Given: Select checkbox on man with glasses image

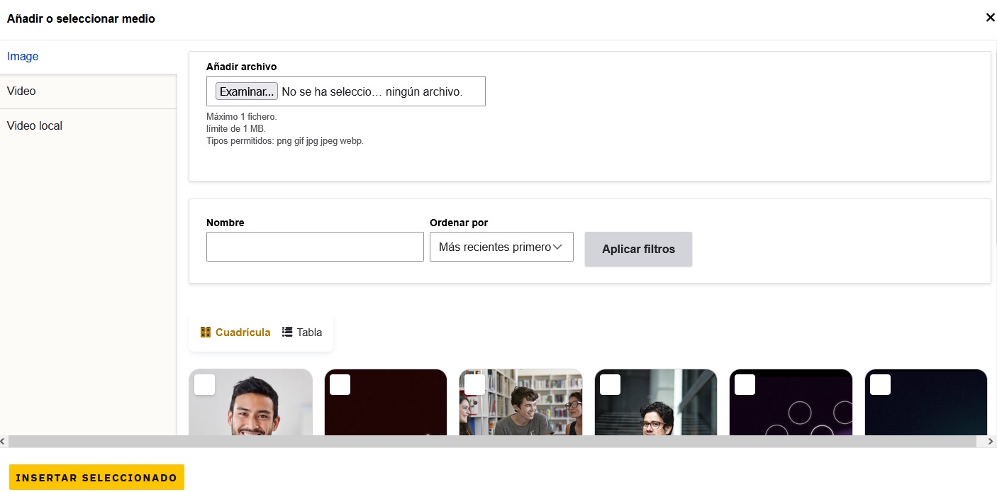Looking at the screenshot, I should (610, 385).
